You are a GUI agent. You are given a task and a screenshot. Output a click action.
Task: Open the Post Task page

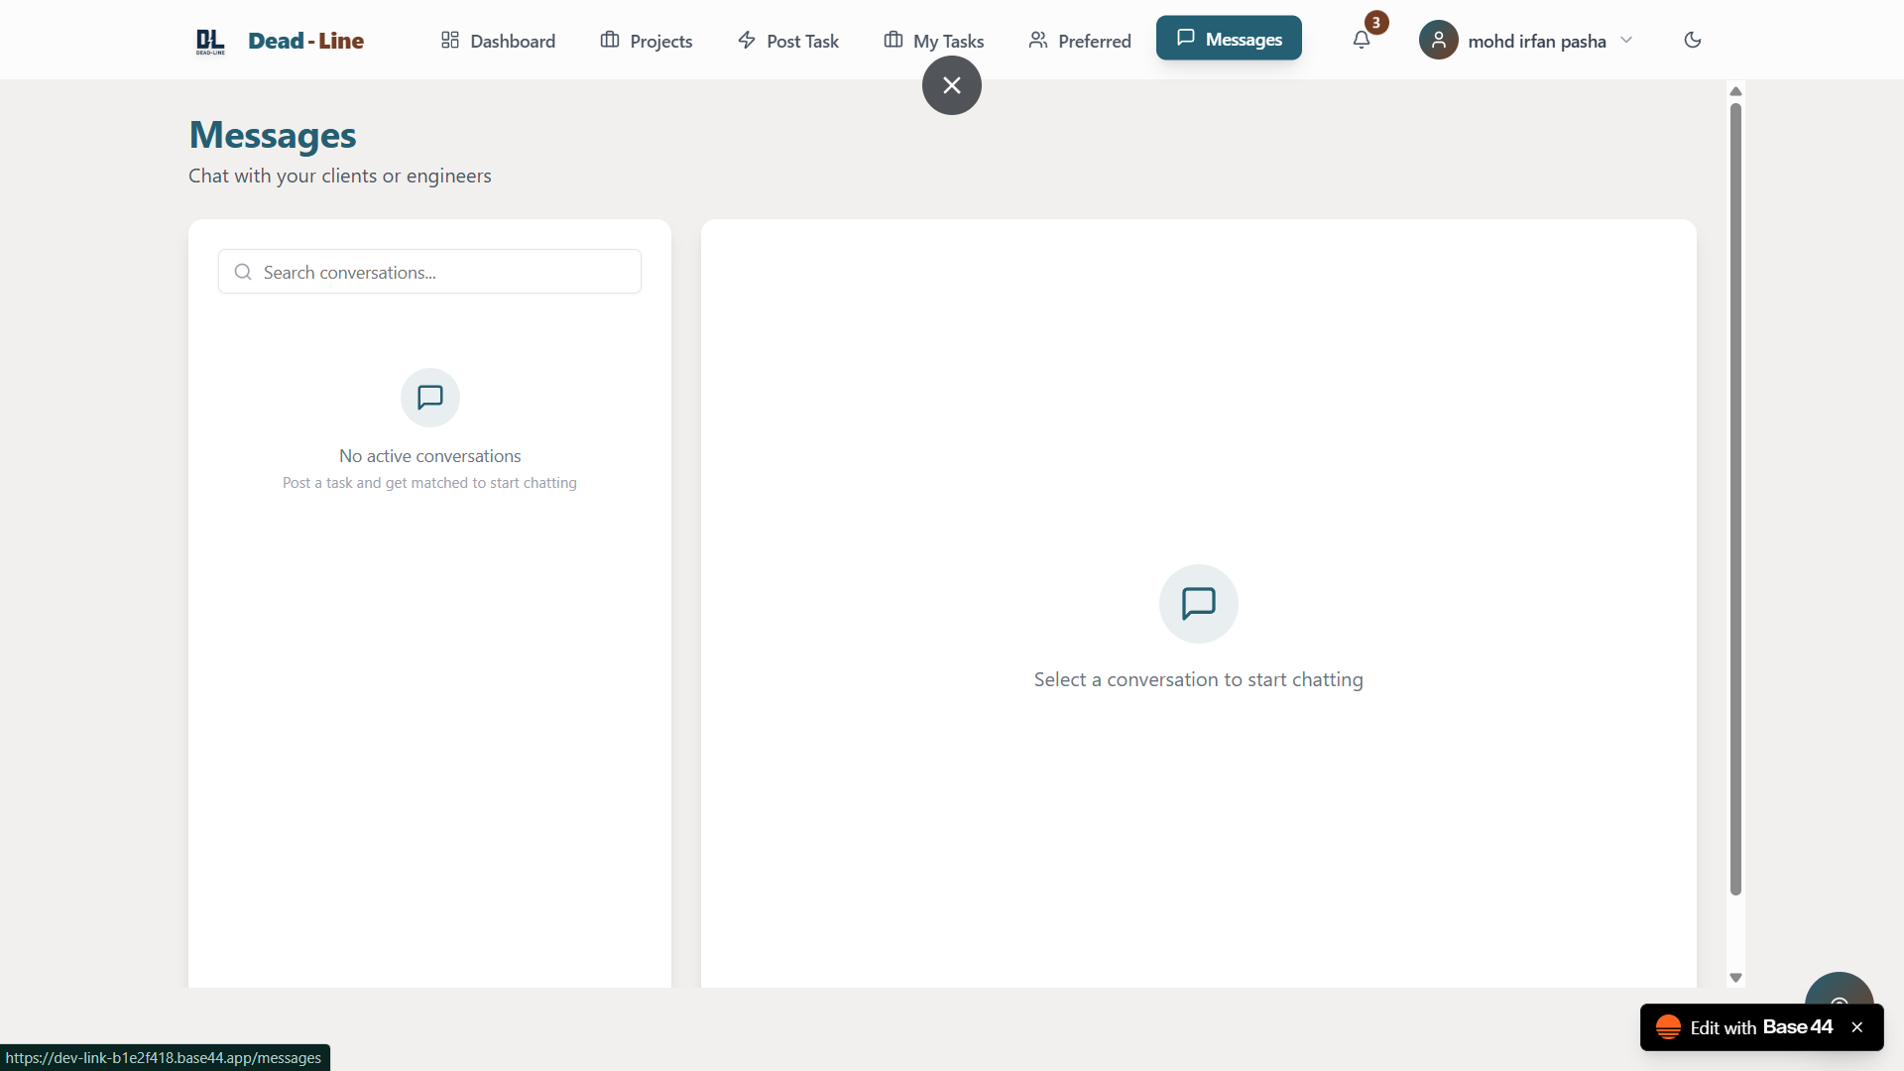pyautogui.click(x=788, y=41)
